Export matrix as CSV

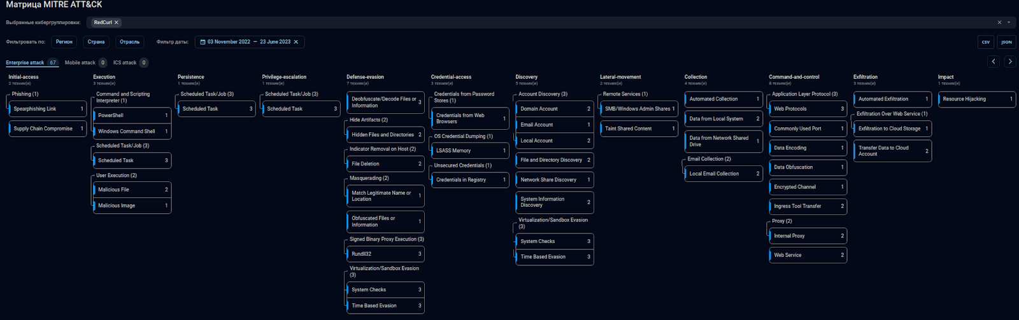985,42
